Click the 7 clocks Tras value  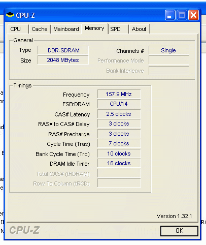pos(119,143)
